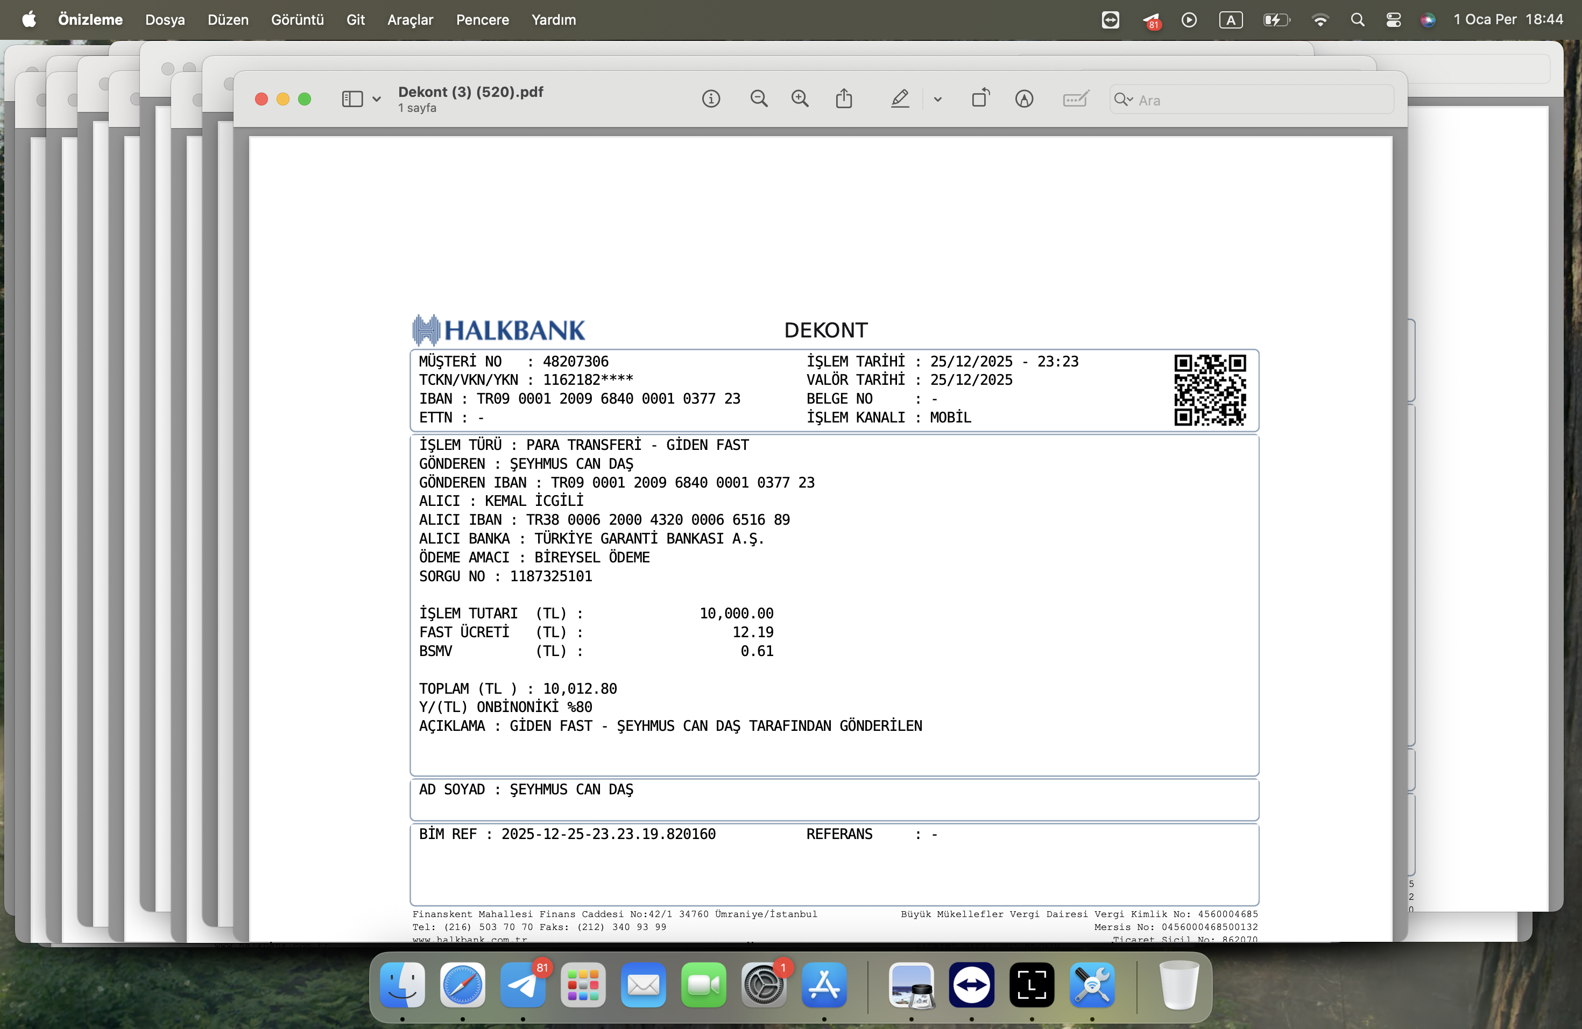Click the date and time clock
1582x1029 pixels.
1508,20
